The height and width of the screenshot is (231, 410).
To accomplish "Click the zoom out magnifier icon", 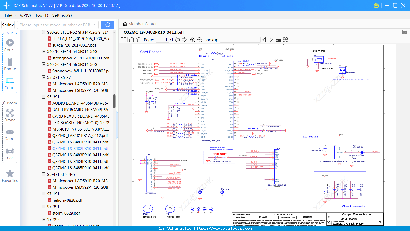I will [199, 40].
